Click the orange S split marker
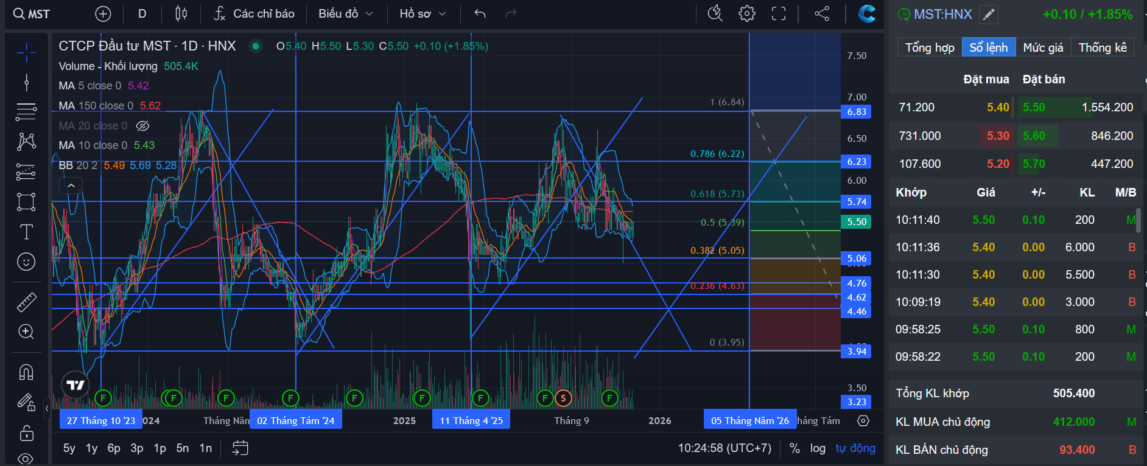The height and width of the screenshot is (466, 1147). [x=563, y=398]
